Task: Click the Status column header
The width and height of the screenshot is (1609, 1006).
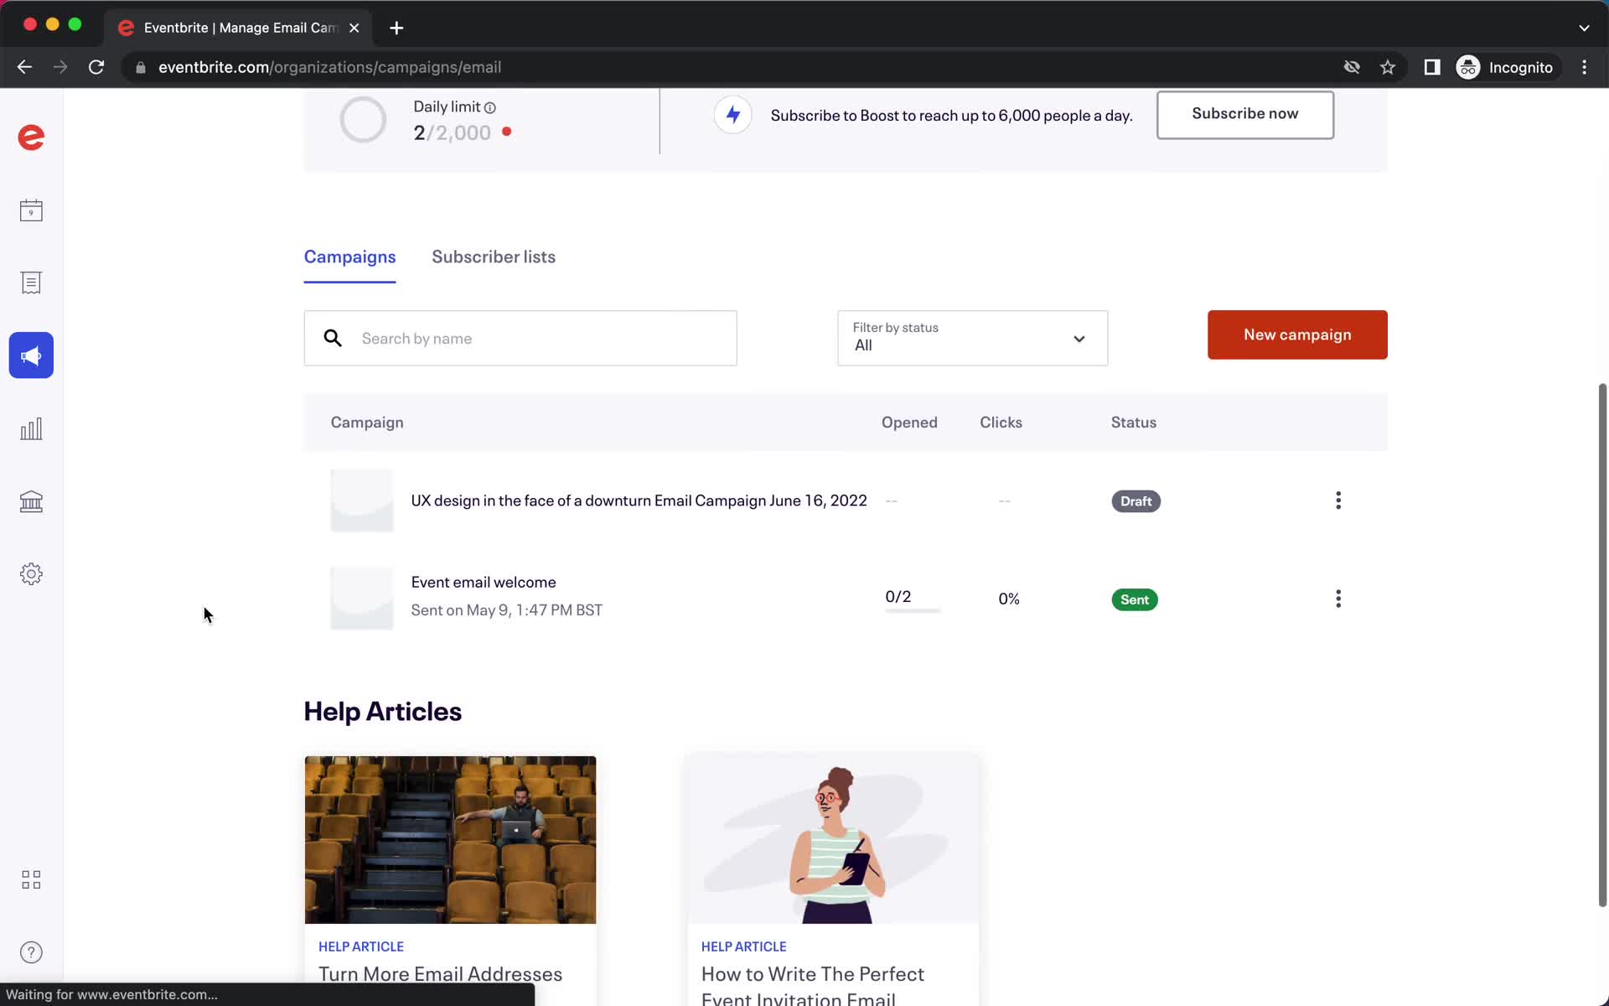Action: click(x=1134, y=423)
